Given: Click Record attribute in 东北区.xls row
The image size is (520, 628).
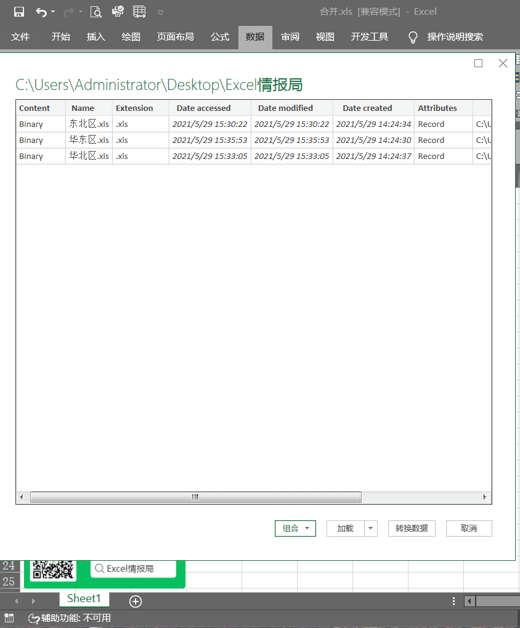Looking at the screenshot, I should (x=444, y=124).
